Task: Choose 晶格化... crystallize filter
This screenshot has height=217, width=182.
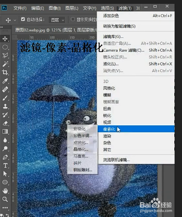Action: point(83,149)
